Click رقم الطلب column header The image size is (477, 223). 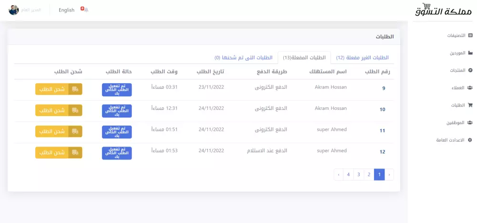point(377,72)
